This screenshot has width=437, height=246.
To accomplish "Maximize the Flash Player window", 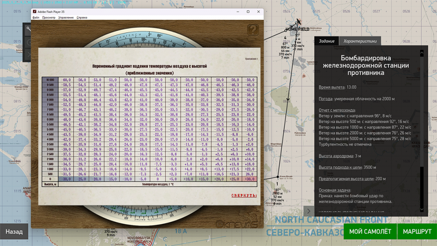I will (x=248, y=12).
